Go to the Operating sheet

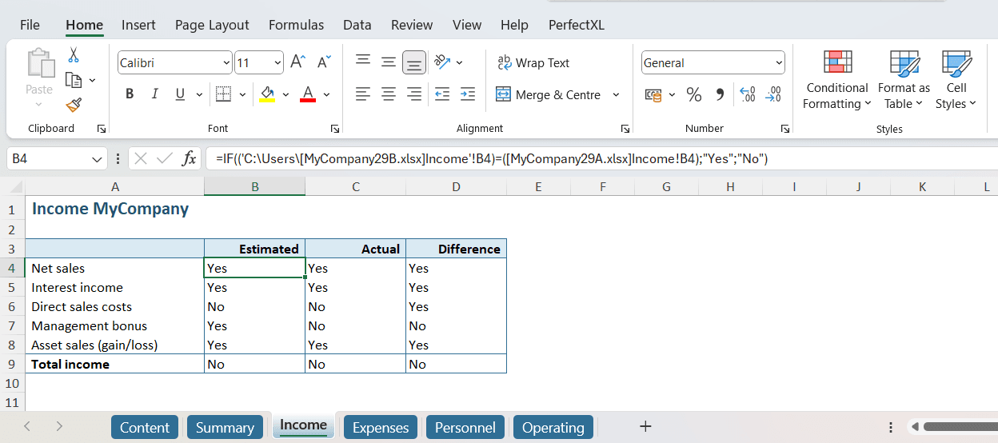point(553,427)
